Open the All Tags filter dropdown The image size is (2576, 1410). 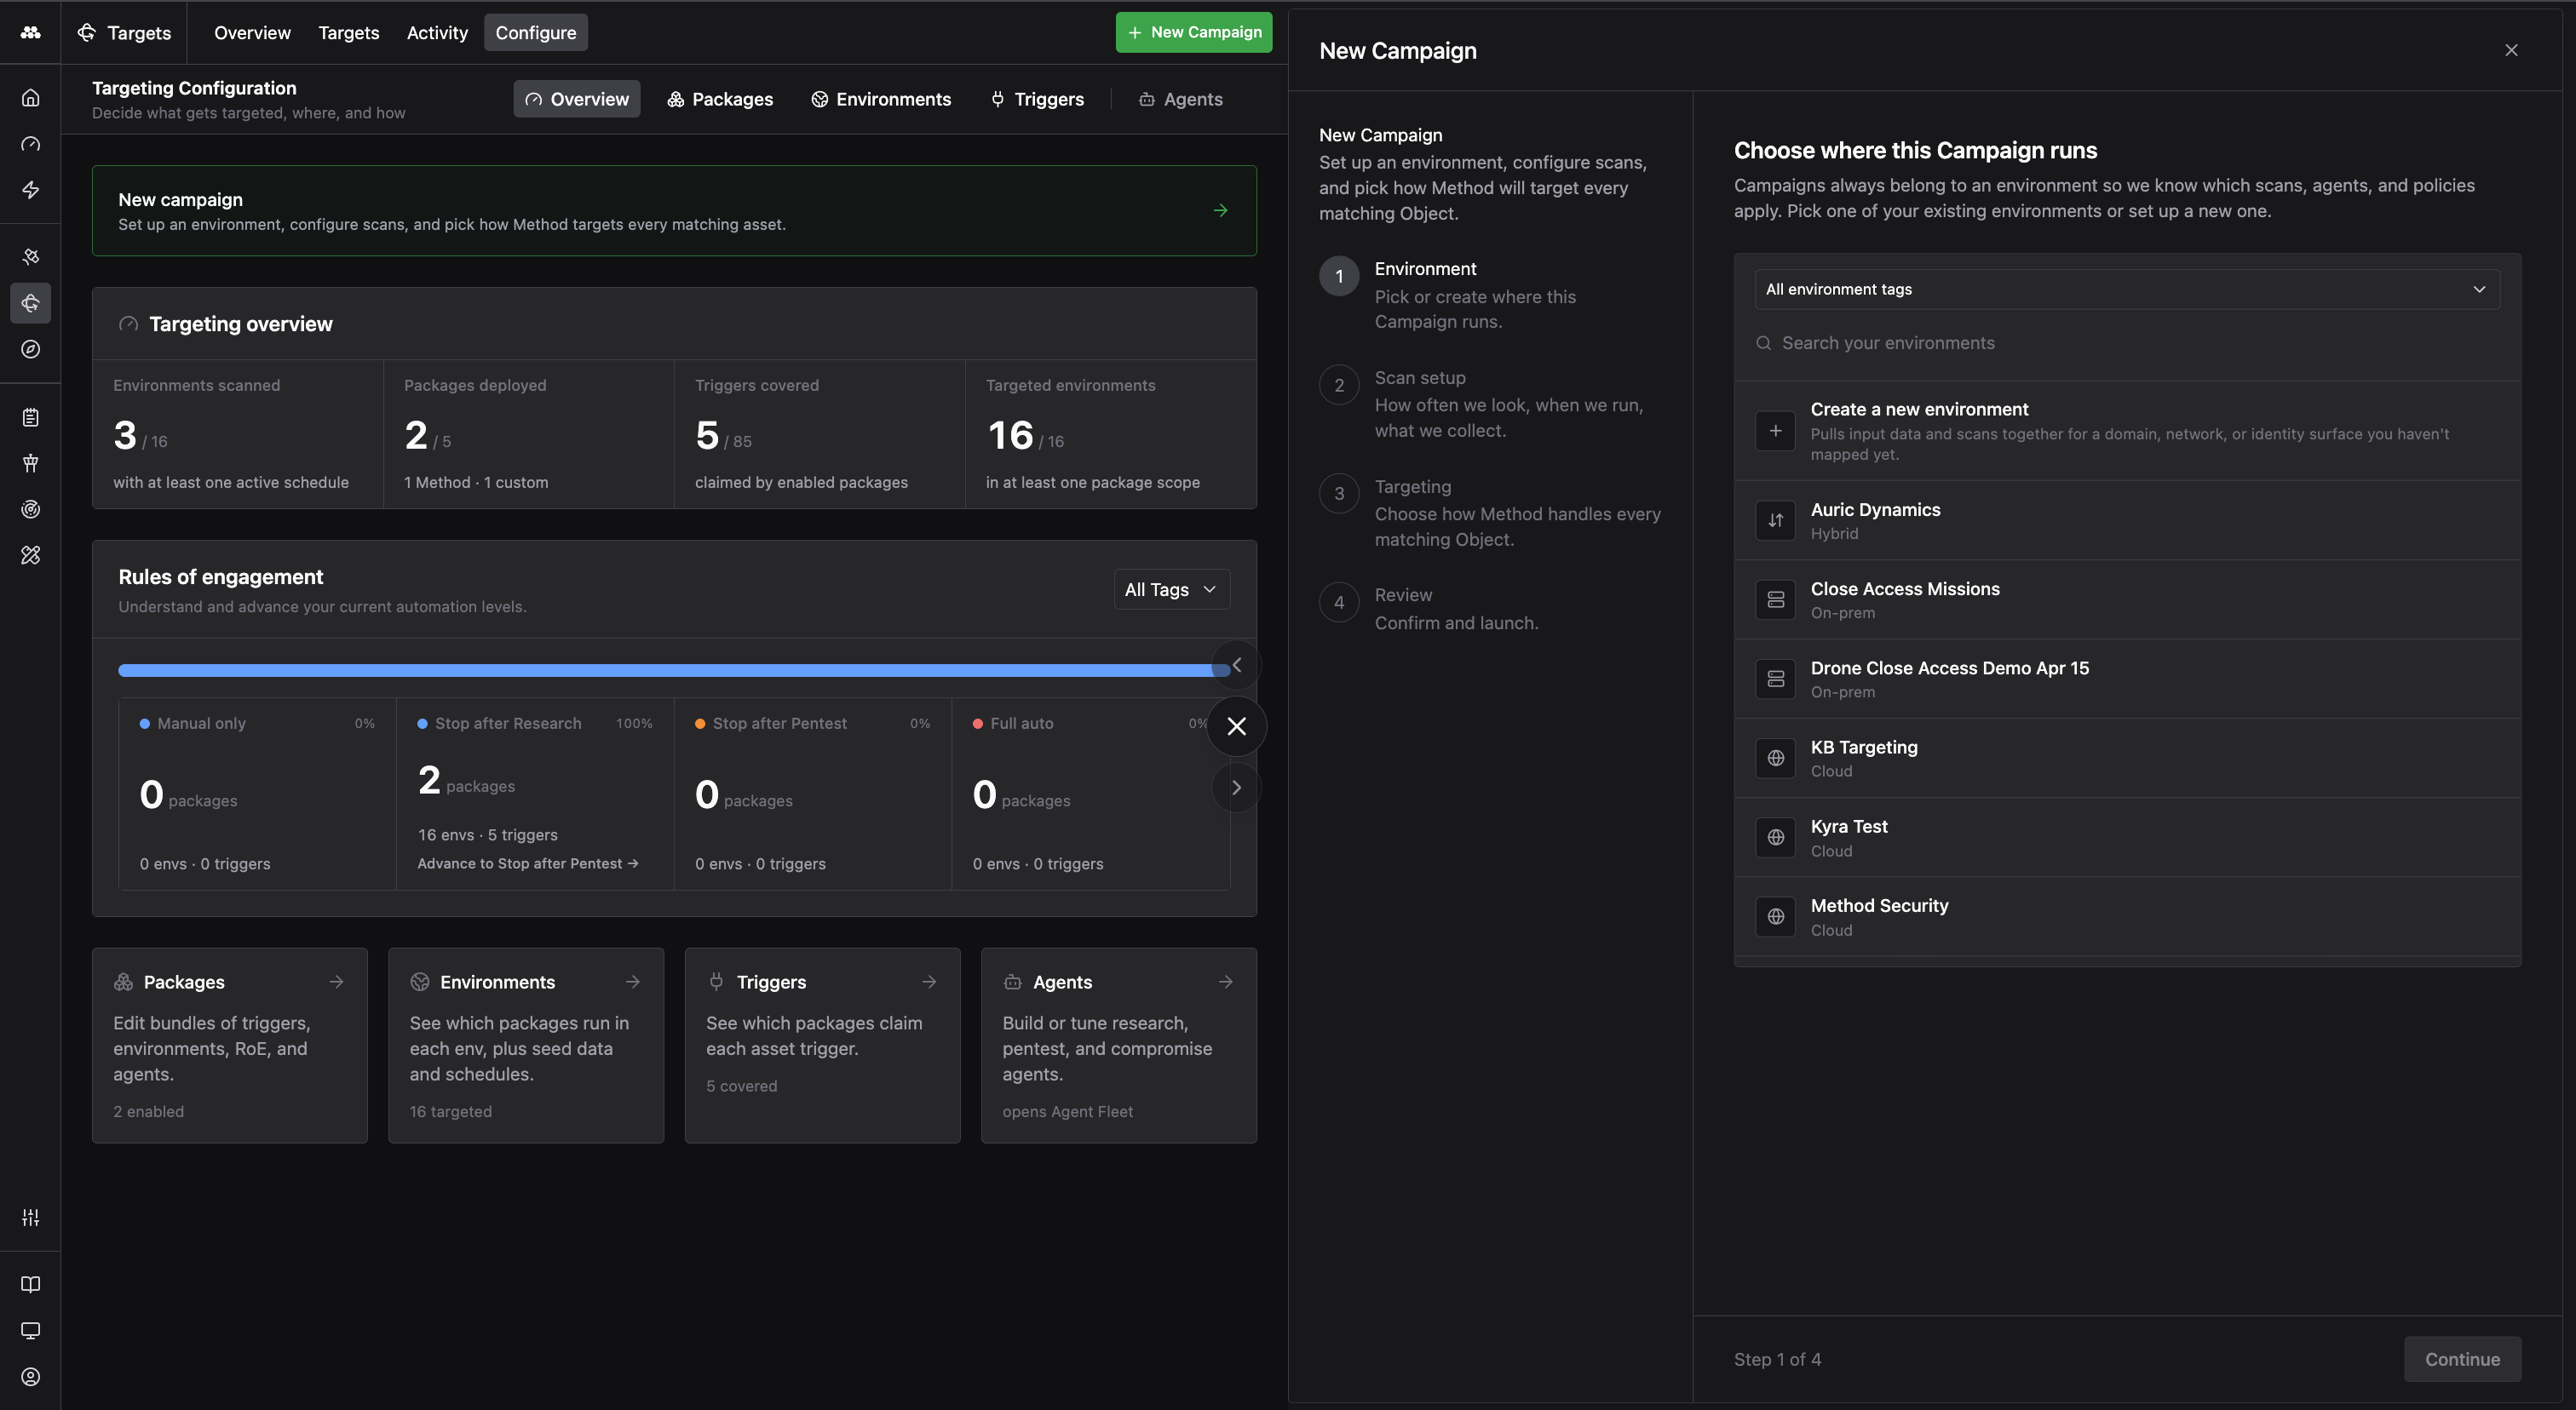point(1171,589)
